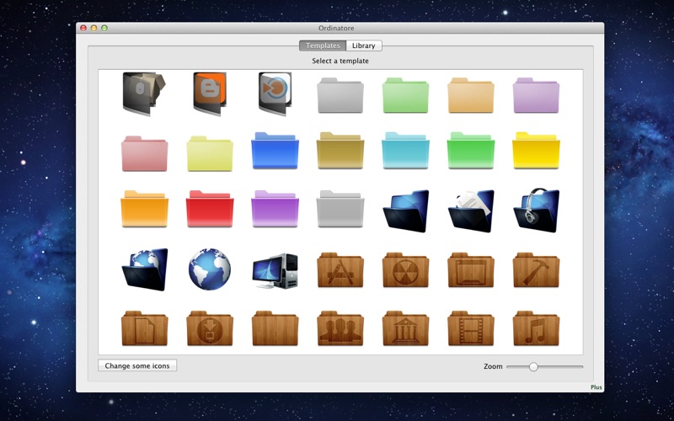Select the wooden Music folder template
The height and width of the screenshot is (421, 674).
point(536,328)
